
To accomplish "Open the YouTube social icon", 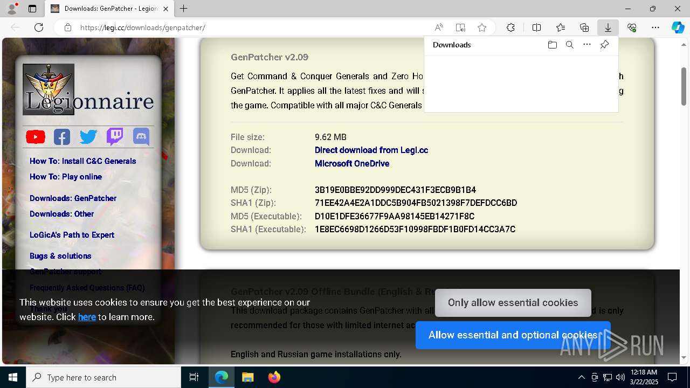I will point(36,137).
